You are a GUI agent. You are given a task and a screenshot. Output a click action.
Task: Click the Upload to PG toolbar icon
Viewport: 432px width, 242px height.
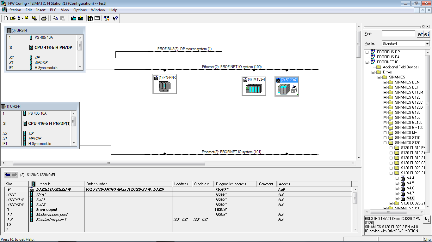(81, 18)
